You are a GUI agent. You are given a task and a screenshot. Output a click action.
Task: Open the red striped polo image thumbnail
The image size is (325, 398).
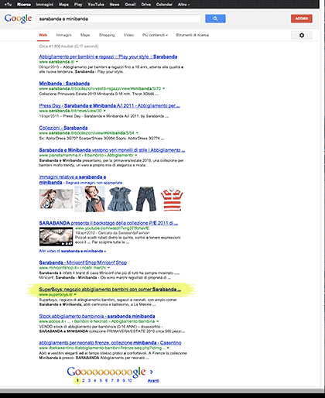tap(172, 200)
